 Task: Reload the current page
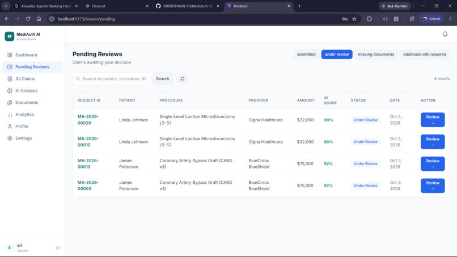28,19
